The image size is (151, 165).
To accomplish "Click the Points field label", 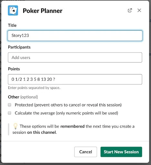I will [x=14, y=69].
